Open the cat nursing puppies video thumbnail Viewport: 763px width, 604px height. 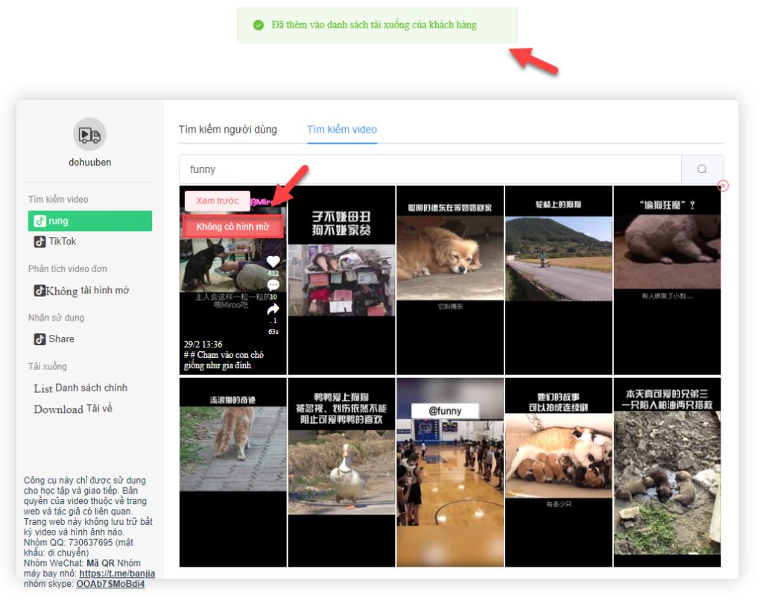tap(559, 472)
